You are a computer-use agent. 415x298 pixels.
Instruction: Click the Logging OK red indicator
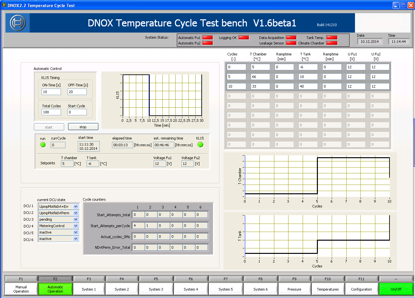(244, 38)
